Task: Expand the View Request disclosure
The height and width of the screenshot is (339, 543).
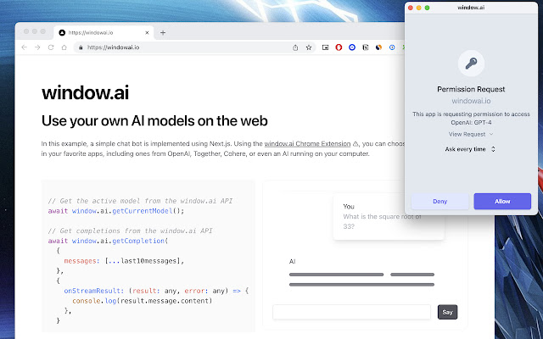Action: 471,134
